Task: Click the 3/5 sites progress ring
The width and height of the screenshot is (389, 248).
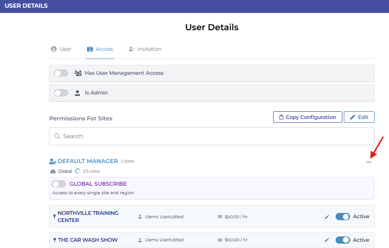Action: 77,171
